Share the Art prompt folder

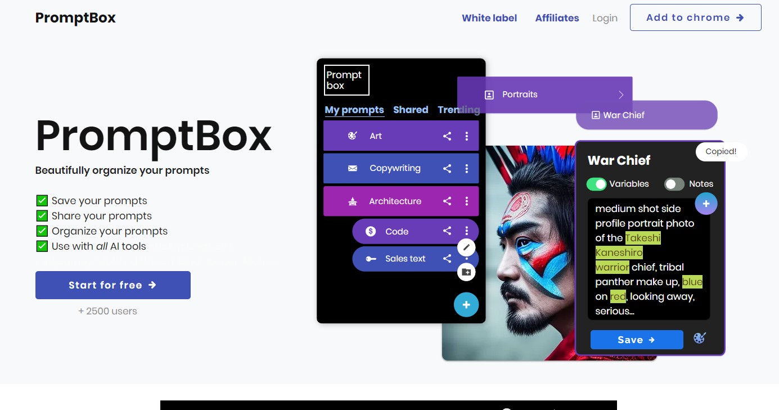(x=447, y=136)
